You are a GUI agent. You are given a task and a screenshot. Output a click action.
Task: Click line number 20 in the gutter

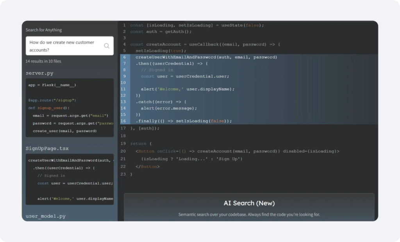click(123, 151)
